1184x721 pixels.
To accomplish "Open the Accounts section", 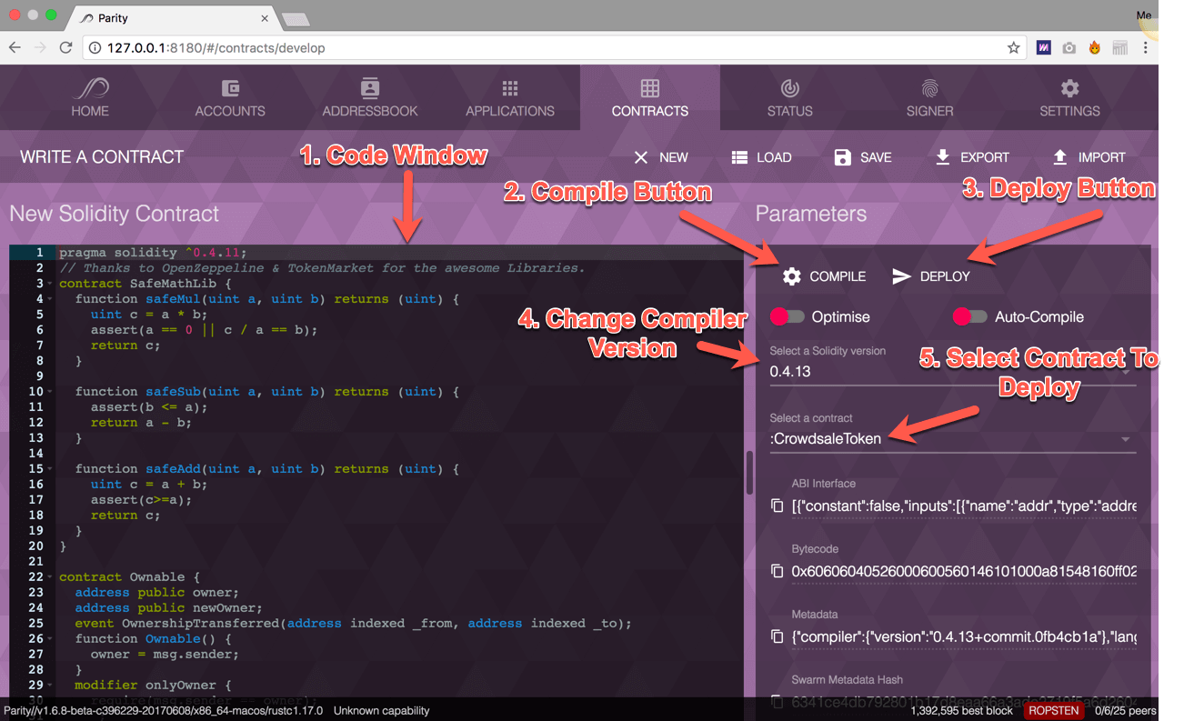I will pos(229,97).
